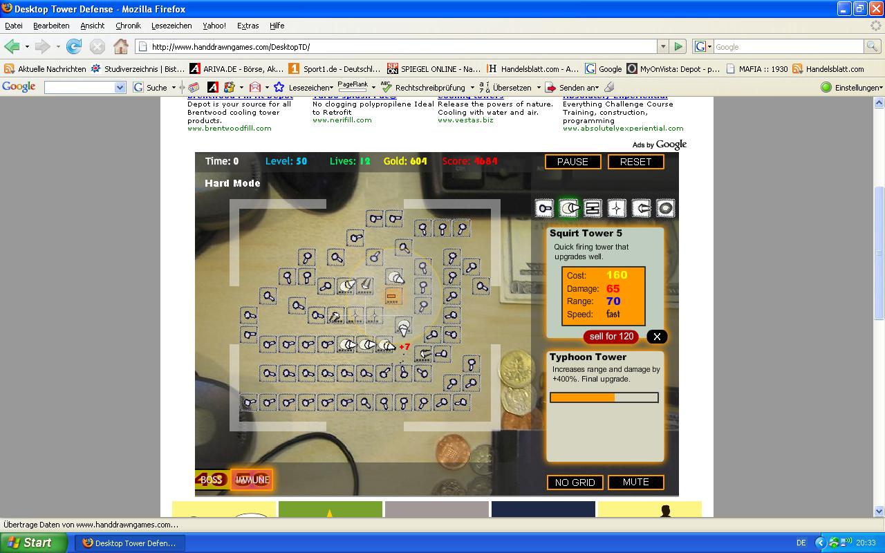Open the Lesezeichen dropdown in the Google toolbar

coord(331,88)
